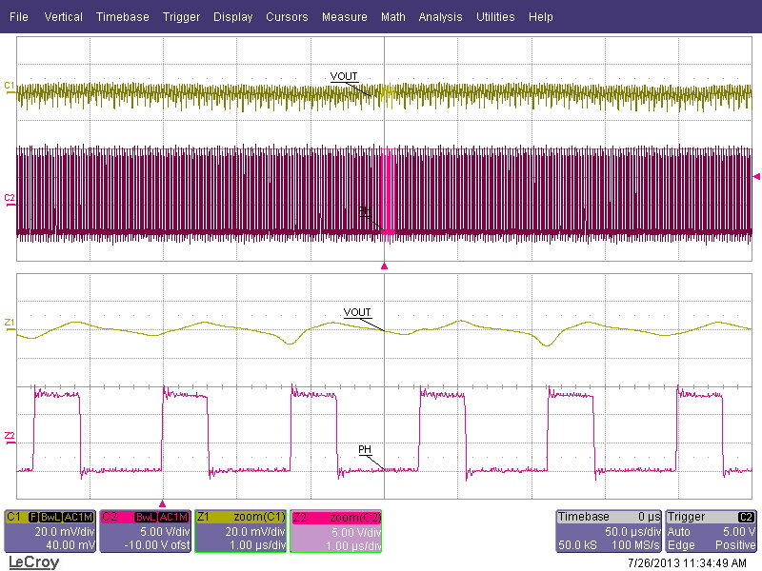This screenshot has height=571, width=762.
Task: Open the Trigger menu
Action: tap(181, 17)
